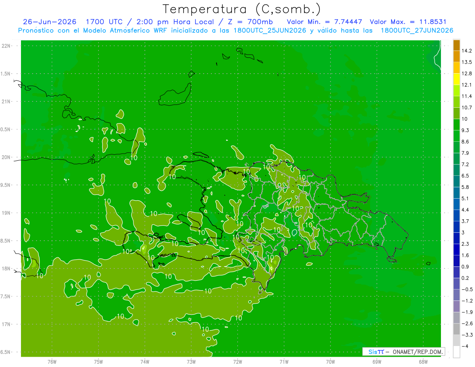Click the '3.7' value on the color bar
This screenshot has width=475, height=367.
coord(465,221)
